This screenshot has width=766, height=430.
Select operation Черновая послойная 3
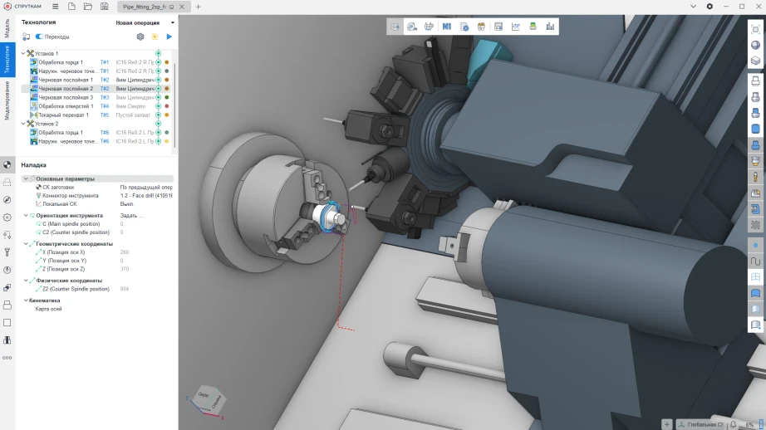click(66, 98)
